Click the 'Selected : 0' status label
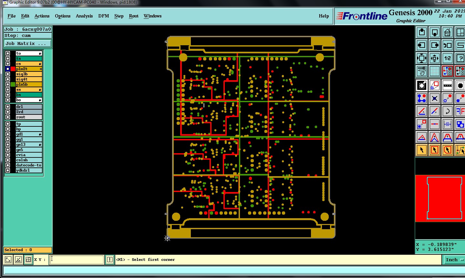465x278 pixels. coord(28,250)
